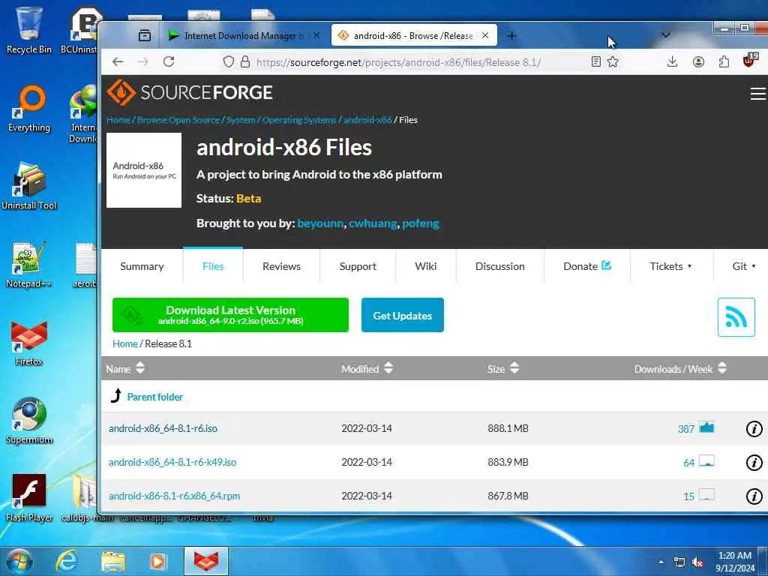The image size is (768, 576).
Task: Open contributor pofeng profile link
Action: coord(421,223)
